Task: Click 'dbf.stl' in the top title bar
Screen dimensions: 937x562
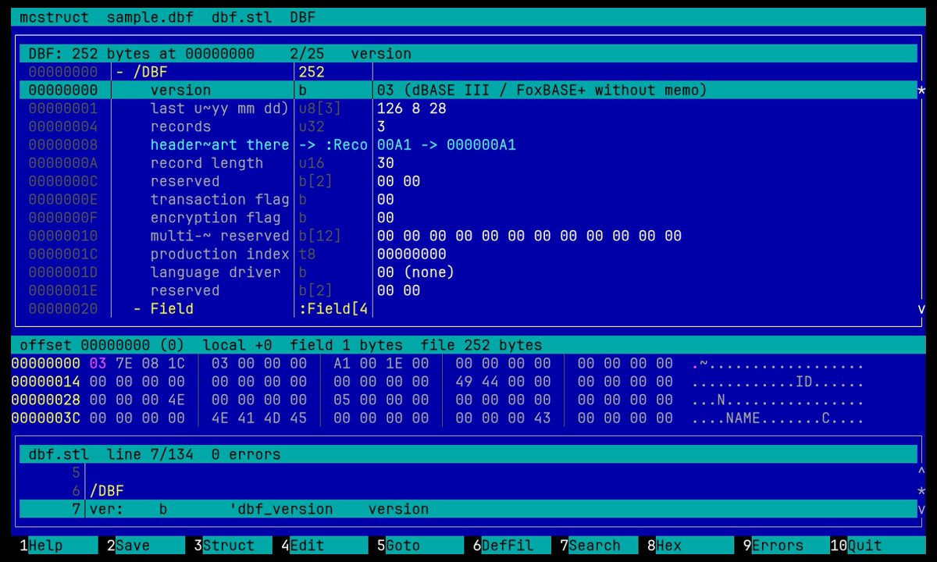Action: coord(242,17)
